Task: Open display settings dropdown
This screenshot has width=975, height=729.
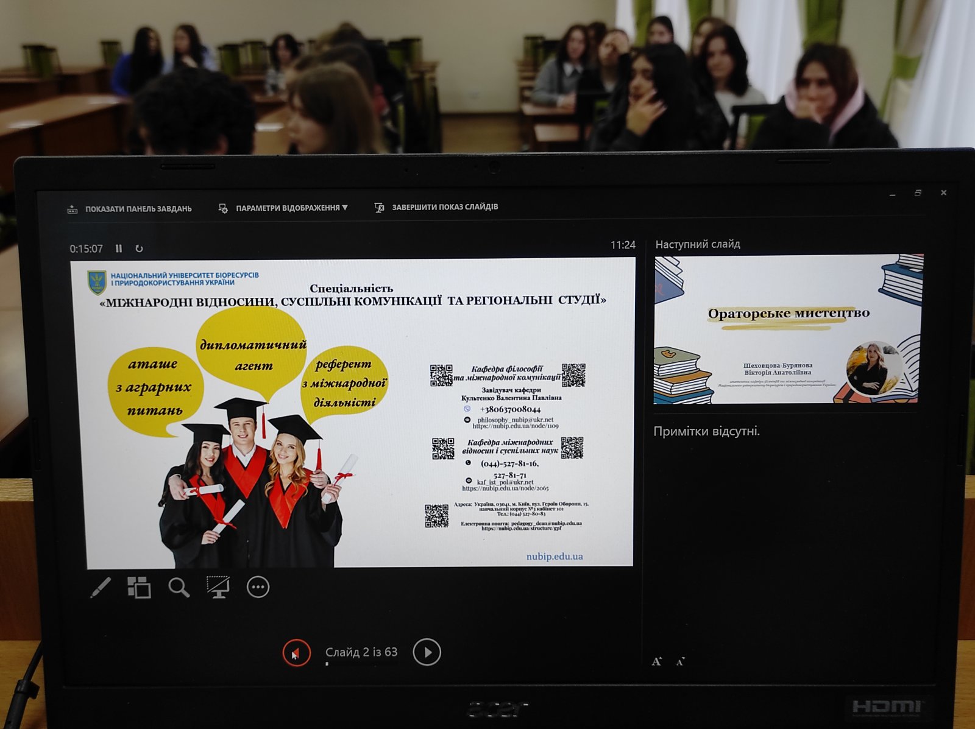Action: (283, 208)
